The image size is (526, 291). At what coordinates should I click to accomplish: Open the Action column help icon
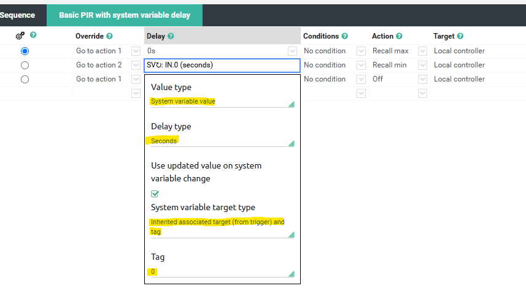pos(399,36)
